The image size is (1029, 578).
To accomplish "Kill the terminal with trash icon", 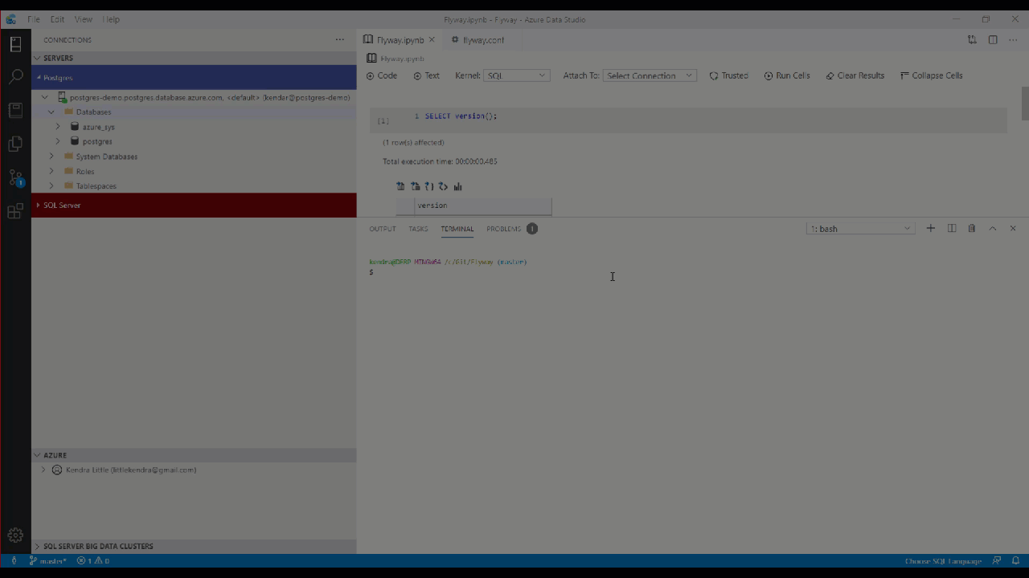I will point(972,229).
